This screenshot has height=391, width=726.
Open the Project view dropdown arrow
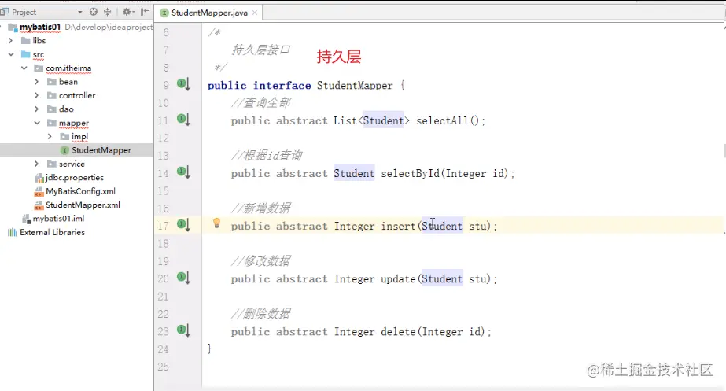[x=79, y=12]
